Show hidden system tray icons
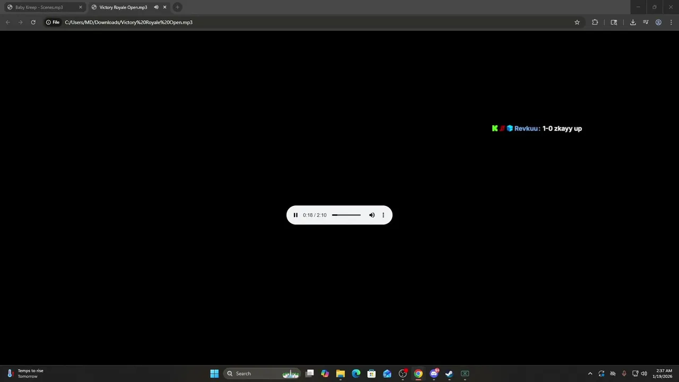The width and height of the screenshot is (679, 382). coord(590,374)
